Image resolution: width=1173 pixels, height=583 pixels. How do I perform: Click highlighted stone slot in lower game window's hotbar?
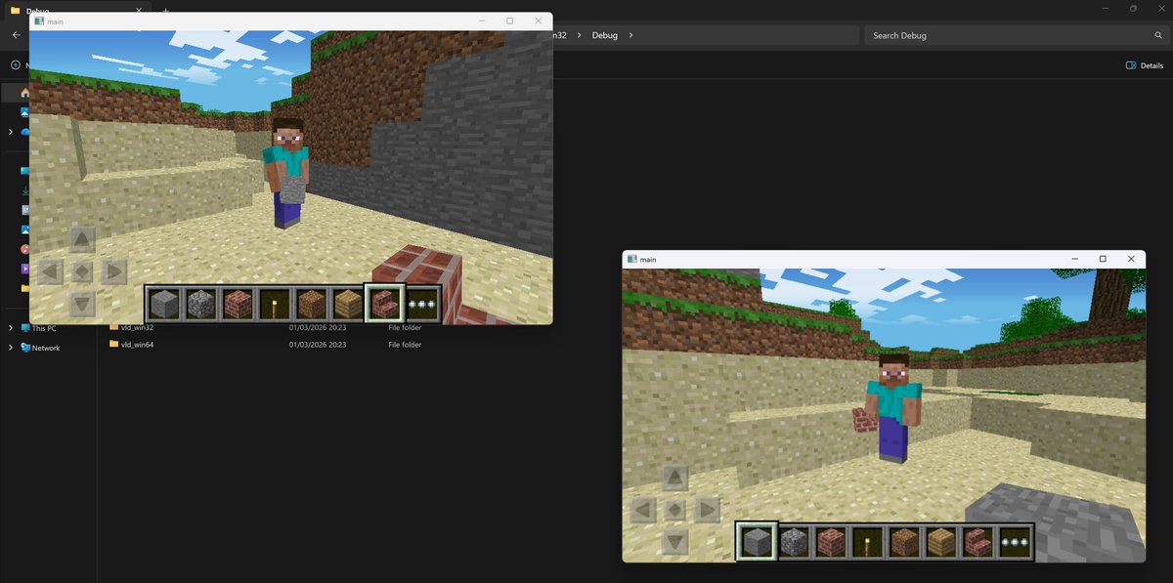[x=757, y=541]
